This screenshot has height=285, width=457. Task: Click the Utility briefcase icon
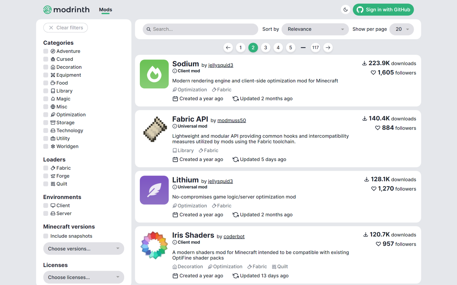pyautogui.click(x=53, y=139)
